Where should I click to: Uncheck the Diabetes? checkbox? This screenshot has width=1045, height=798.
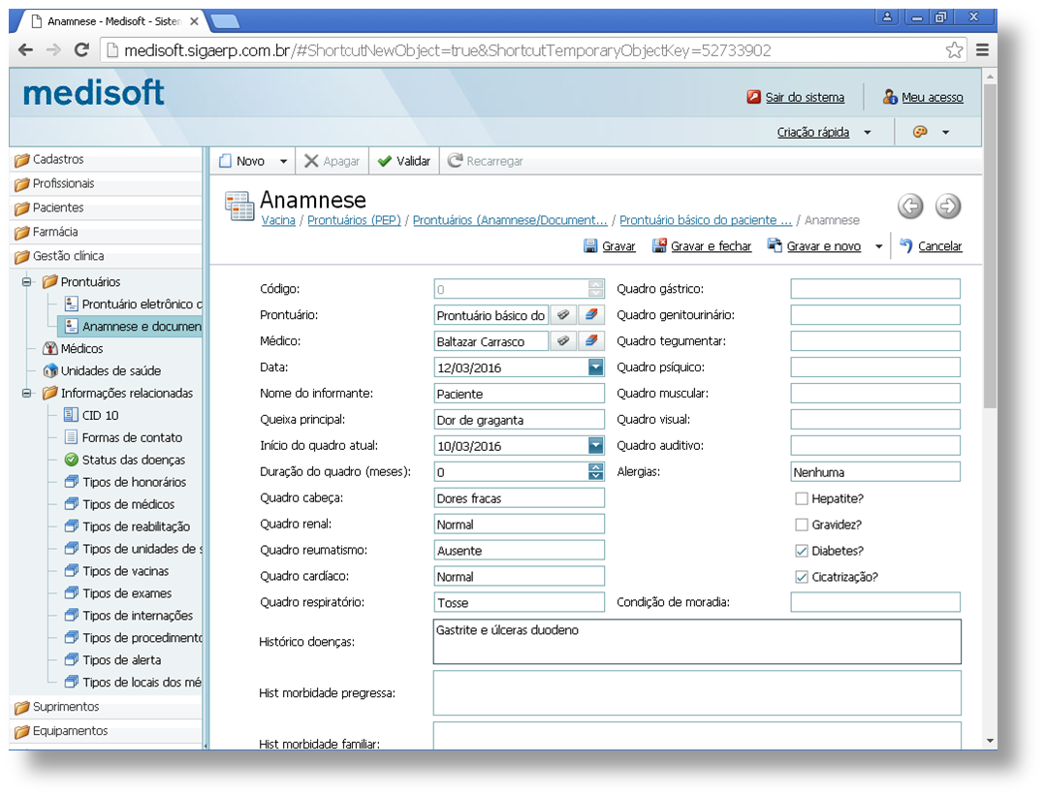(802, 551)
